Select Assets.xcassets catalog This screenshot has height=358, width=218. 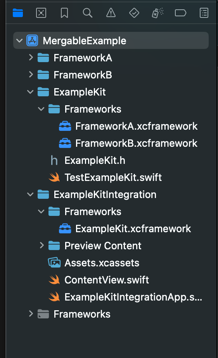click(x=93, y=263)
